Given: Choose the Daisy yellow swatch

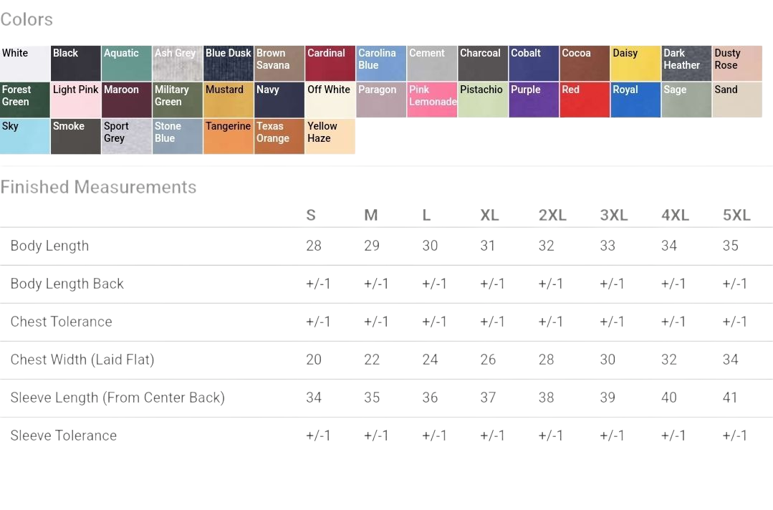Looking at the screenshot, I should 635,64.
